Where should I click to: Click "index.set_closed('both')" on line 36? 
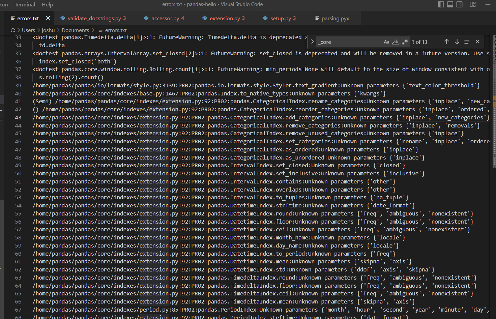(78, 61)
